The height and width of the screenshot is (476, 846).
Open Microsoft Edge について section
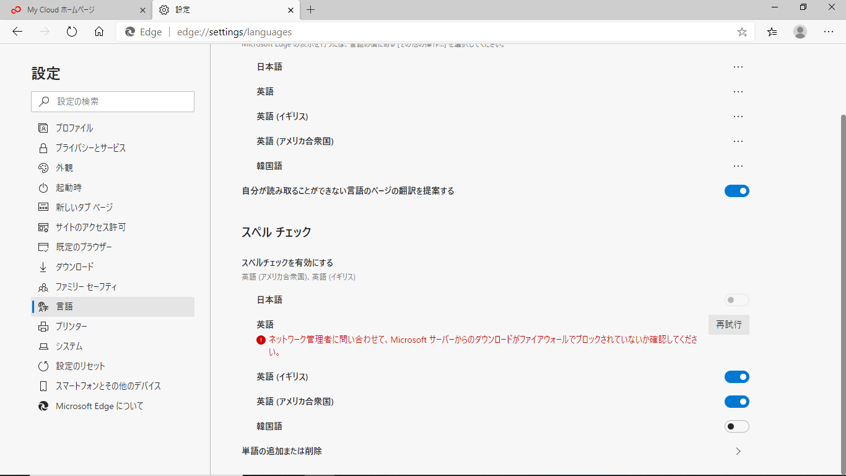113,406
